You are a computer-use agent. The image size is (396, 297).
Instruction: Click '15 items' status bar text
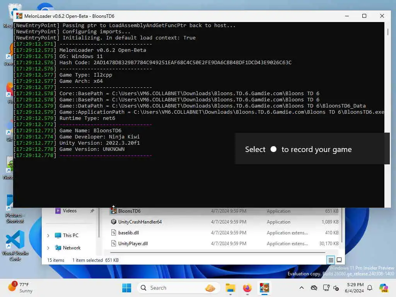click(56, 260)
